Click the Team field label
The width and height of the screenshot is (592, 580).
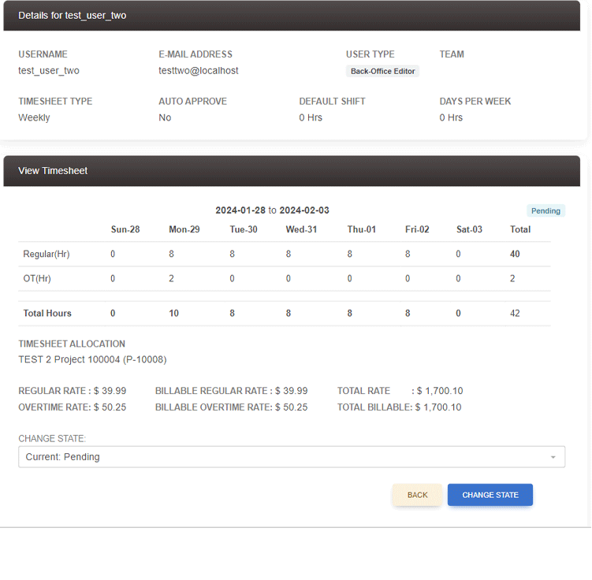(x=452, y=54)
